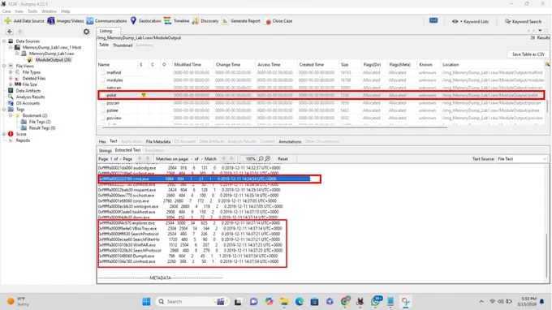Viewport: 552px width, 310px height.
Task: Switch to File Metadata tab
Action: pos(158,141)
